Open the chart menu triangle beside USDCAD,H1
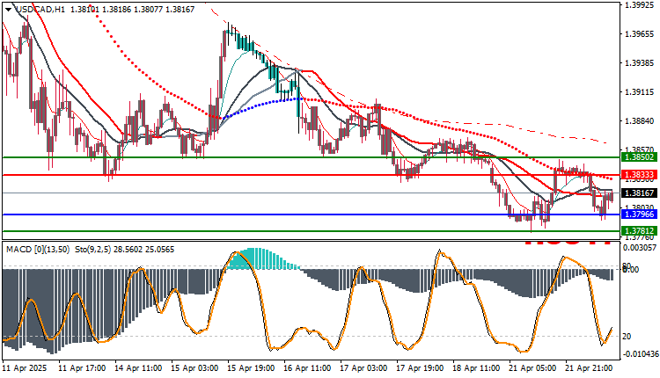Image resolution: width=660 pixels, height=378 pixels. [x=8, y=10]
